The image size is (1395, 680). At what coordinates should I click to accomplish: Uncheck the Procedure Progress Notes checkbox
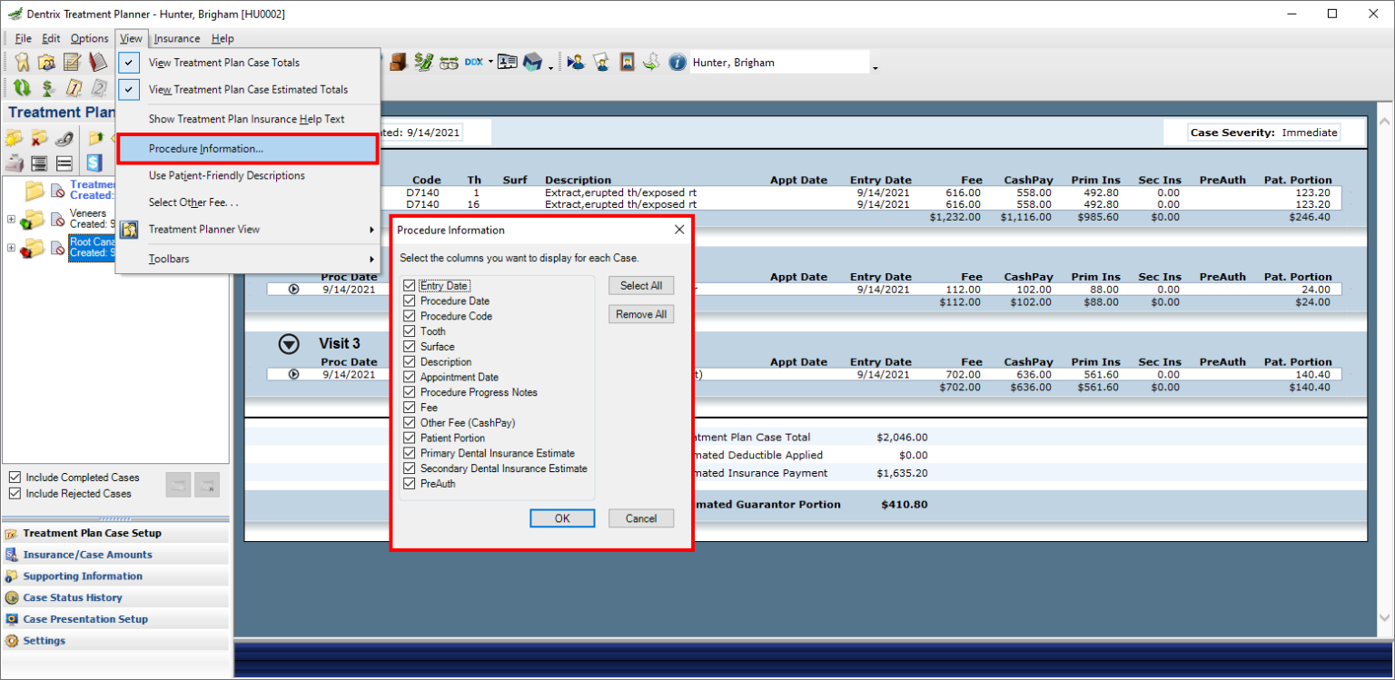tap(410, 392)
